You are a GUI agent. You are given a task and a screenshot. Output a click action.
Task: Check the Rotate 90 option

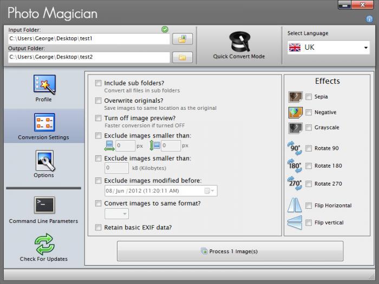[x=309, y=148]
